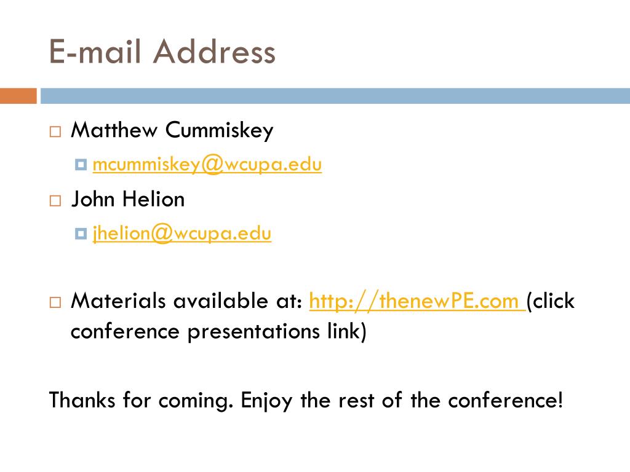Click the square bullet before Materials available
Image resolution: width=630 pixels, height=472 pixels.
(x=55, y=302)
